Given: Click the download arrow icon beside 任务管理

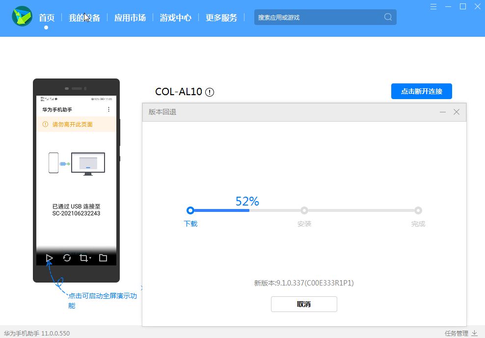Looking at the screenshot, I should coord(475,333).
